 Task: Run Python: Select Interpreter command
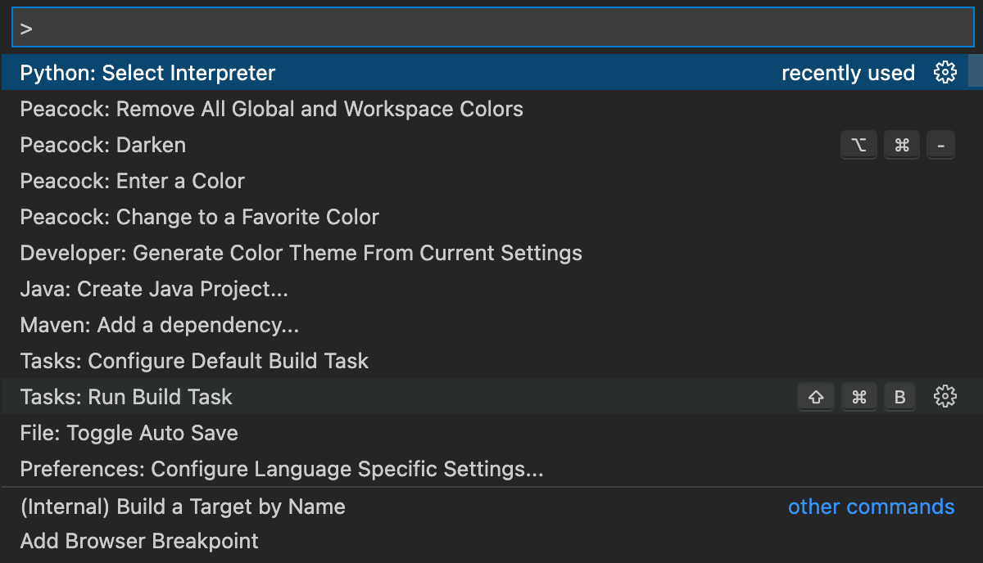click(484, 73)
